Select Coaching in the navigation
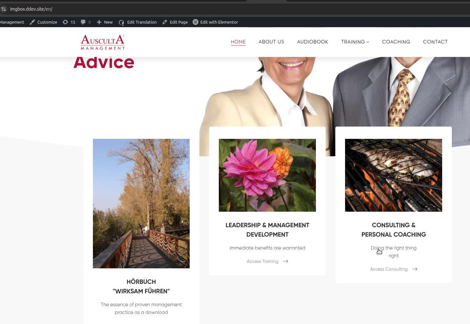 [x=396, y=42]
